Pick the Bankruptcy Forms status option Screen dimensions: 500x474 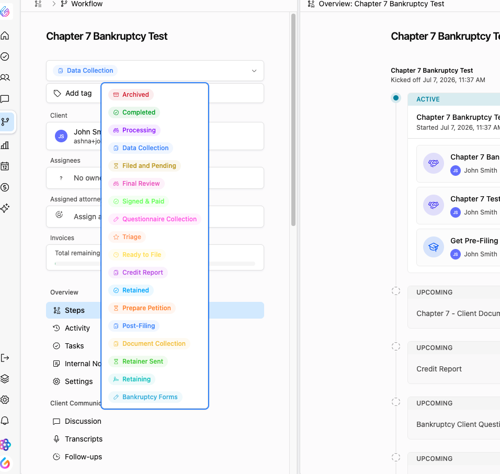pyautogui.click(x=145, y=397)
